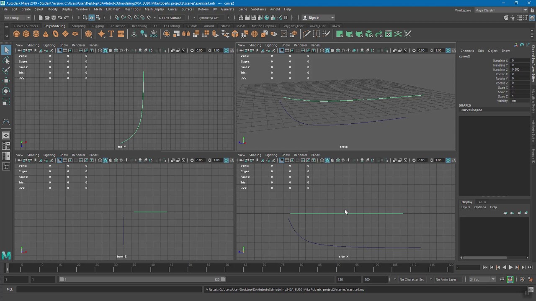The height and width of the screenshot is (301, 536).
Task: Click Symmetry: Off button
Action: 209,18
